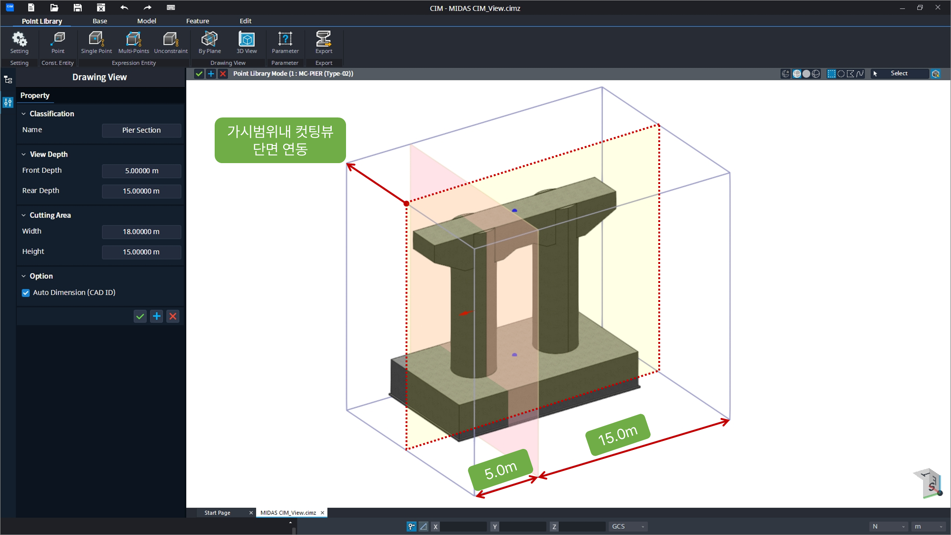Activate circle selection mode
951x535 pixels.
(841, 74)
